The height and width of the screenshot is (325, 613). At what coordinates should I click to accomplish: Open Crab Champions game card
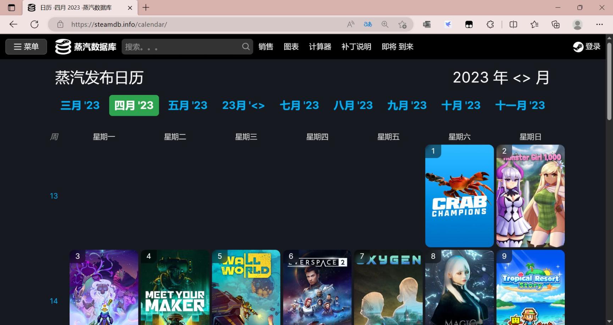tap(459, 196)
